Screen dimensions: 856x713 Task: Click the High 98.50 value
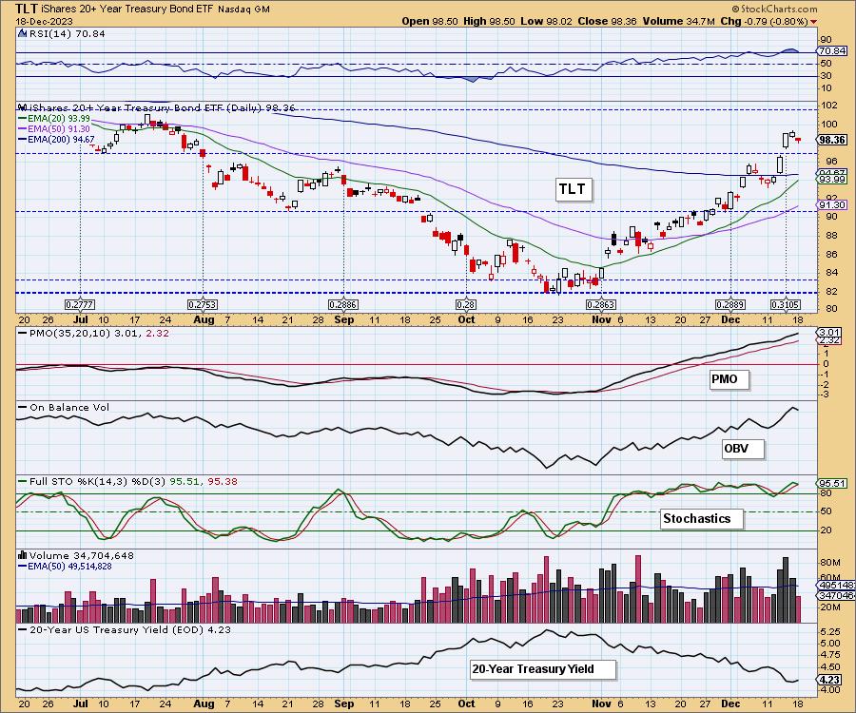click(489, 21)
